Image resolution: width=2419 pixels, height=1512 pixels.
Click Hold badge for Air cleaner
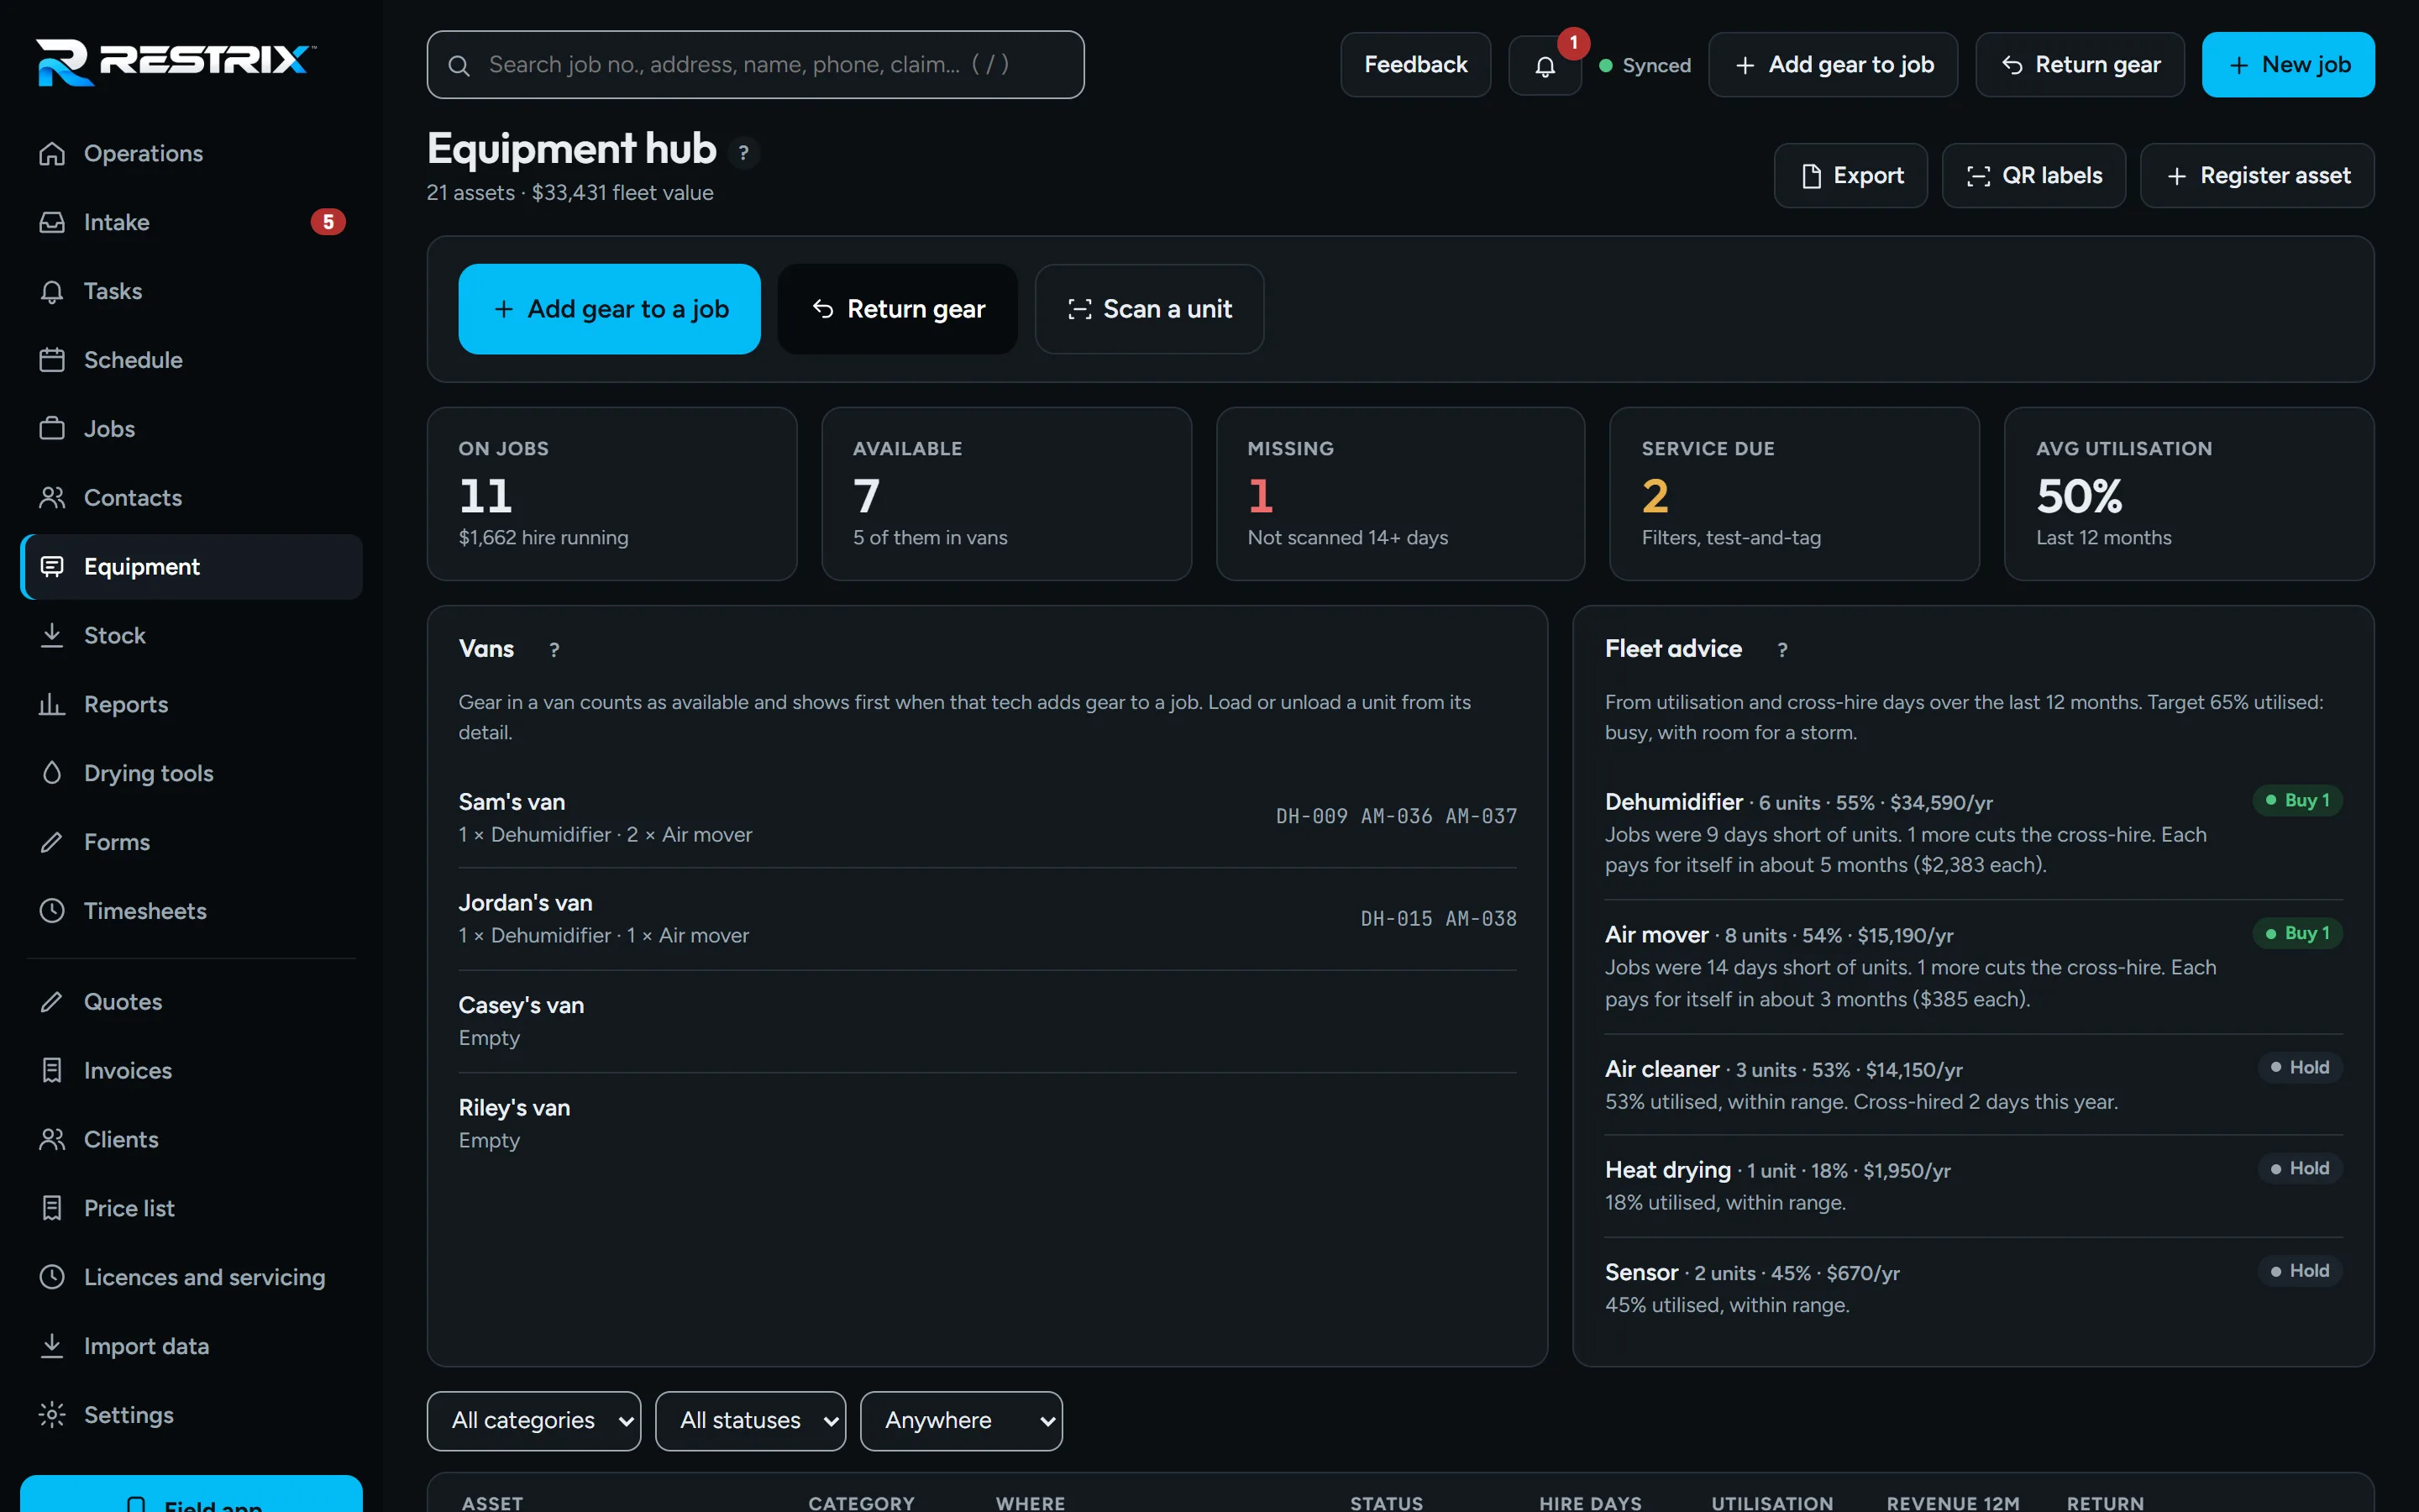2299,1067
